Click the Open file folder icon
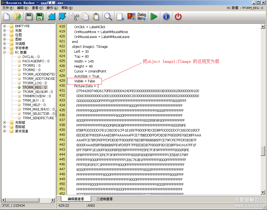The height and width of the screenshot is (210, 267). click(17, 17)
